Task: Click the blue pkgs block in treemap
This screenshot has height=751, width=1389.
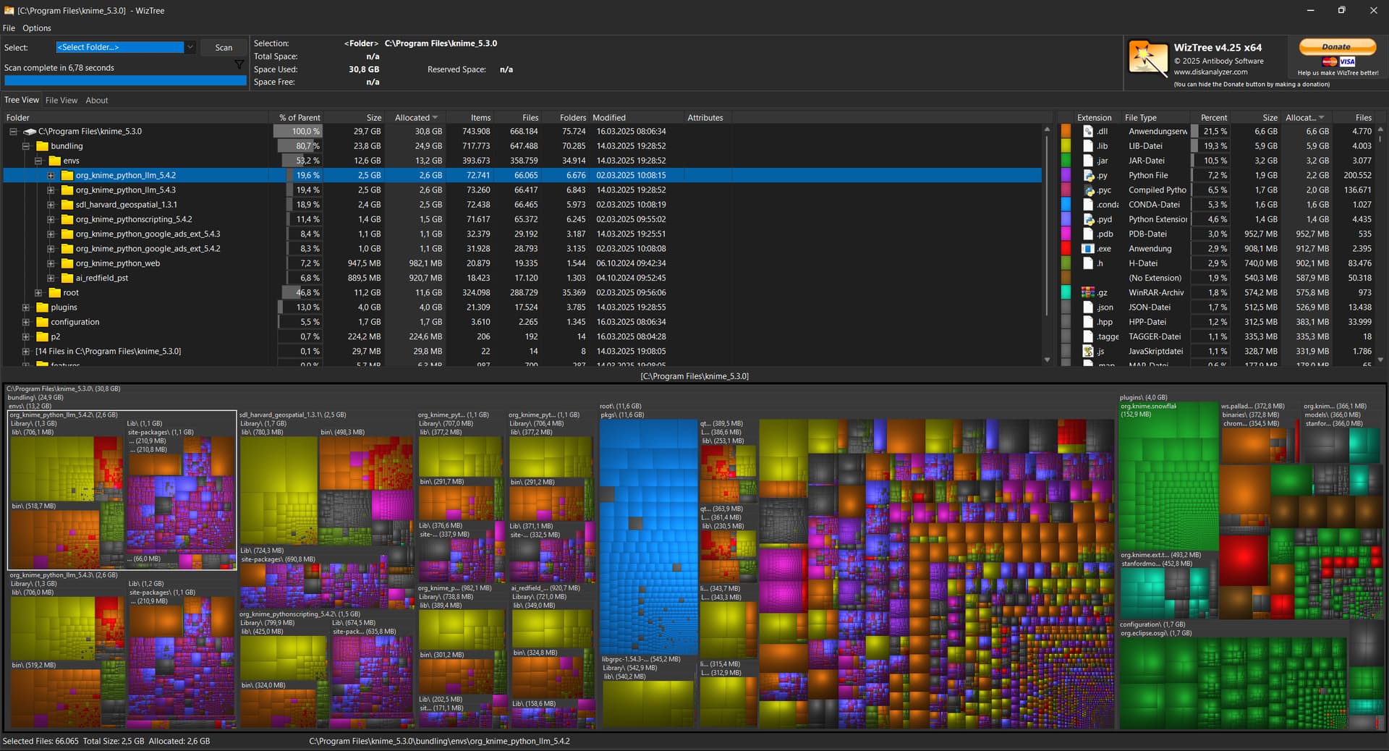Action: tap(648, 535)
